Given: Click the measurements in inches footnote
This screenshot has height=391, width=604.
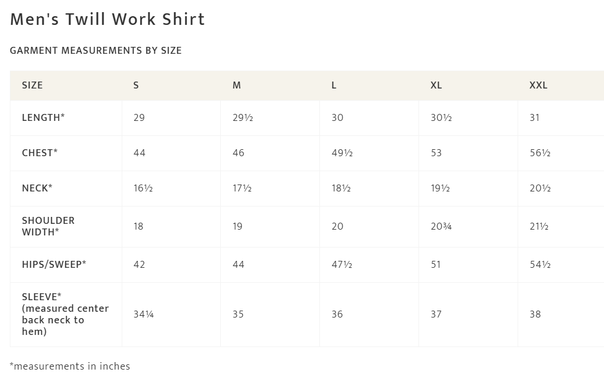Looking at the screenshot, I should click(70, 366).
